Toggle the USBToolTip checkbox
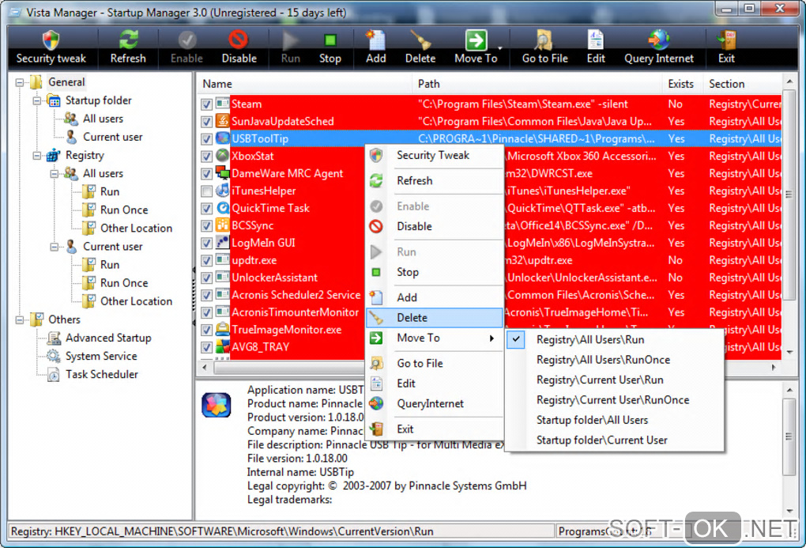Viewport: 806px width, 548px height. (207, 139)
